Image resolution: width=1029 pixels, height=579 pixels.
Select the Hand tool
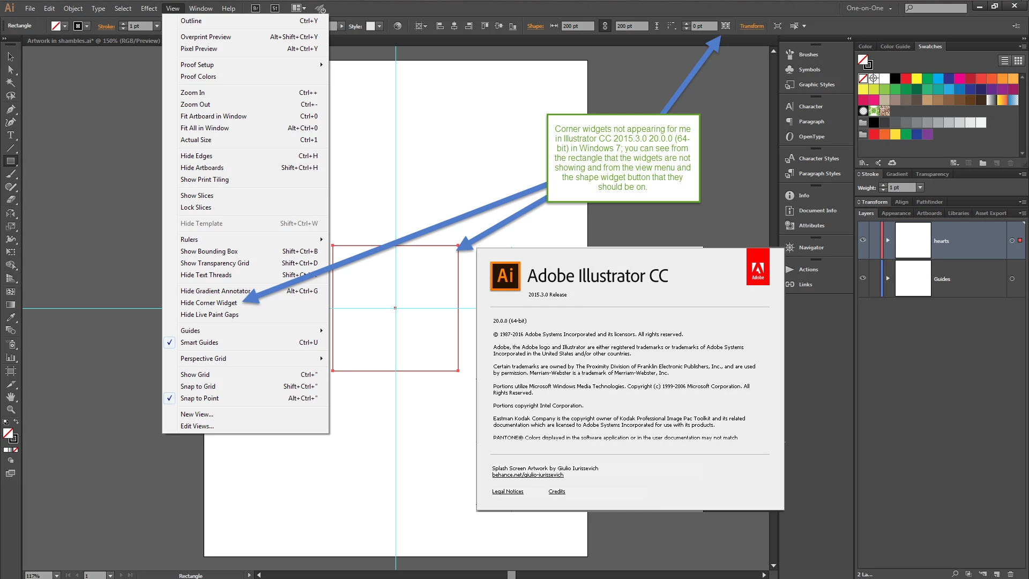click(x=10, y=397)
